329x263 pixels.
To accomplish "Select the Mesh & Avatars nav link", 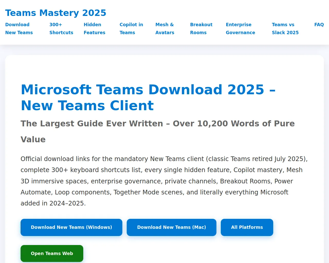I will [x=165, y=29].
